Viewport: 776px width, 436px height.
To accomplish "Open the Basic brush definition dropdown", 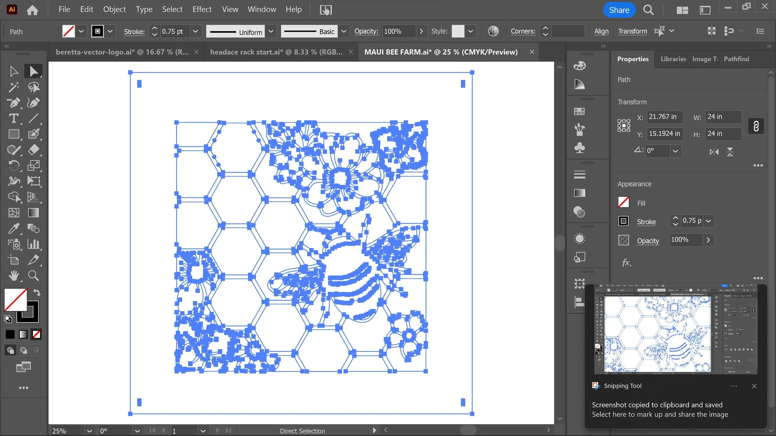I will point(344,31).
